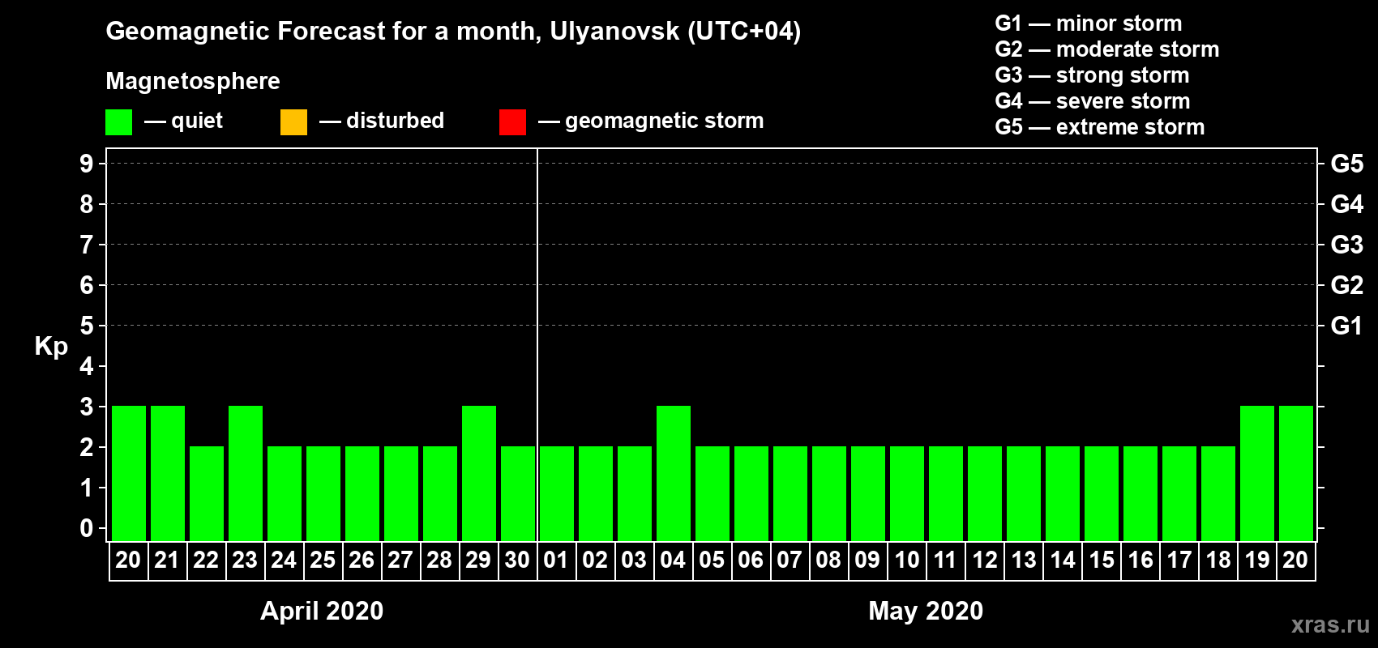Click the April 2020 month label
The height and width of the screenshot is (648, 1378).
coord(322,611)
